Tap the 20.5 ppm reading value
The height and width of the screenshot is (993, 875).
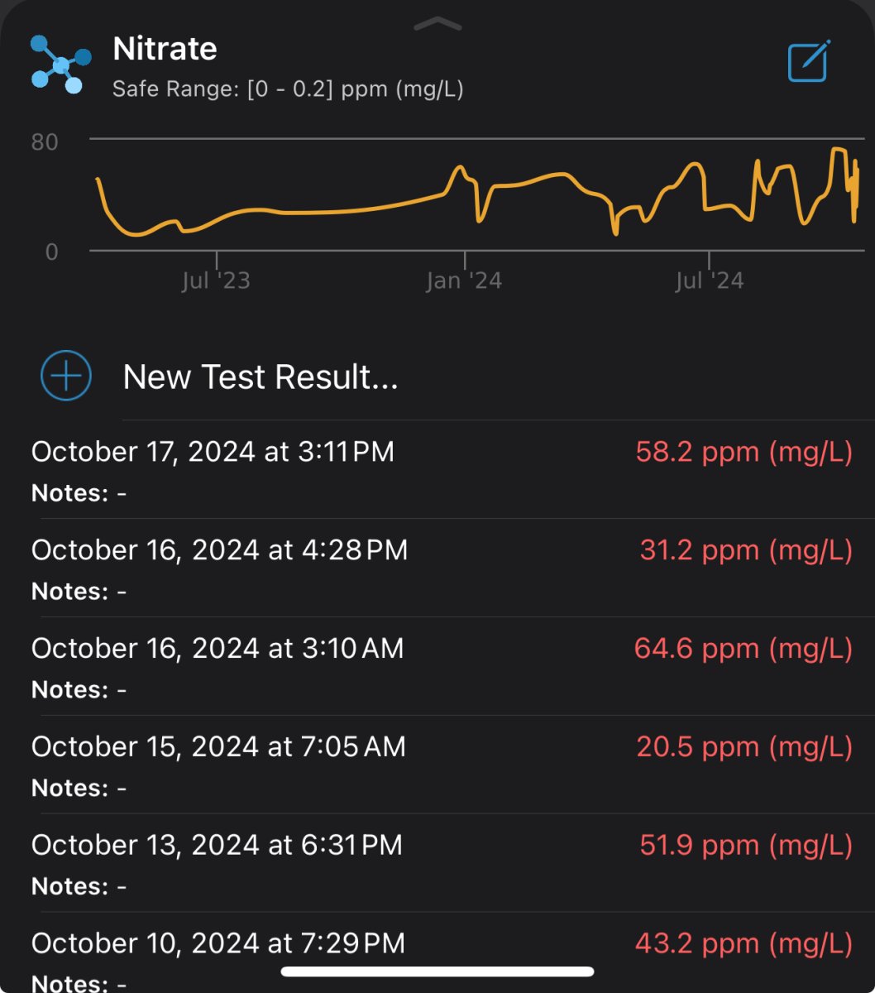(x=744, y=747)
